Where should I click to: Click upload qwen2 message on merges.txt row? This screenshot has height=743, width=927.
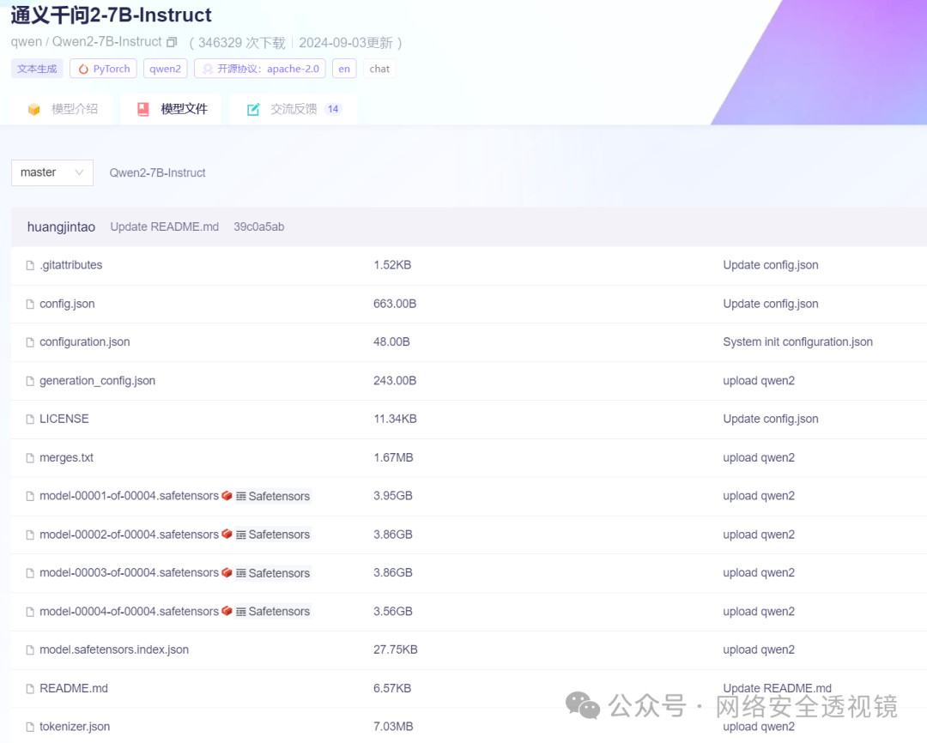pyautogui.click(x=759, y=458)
